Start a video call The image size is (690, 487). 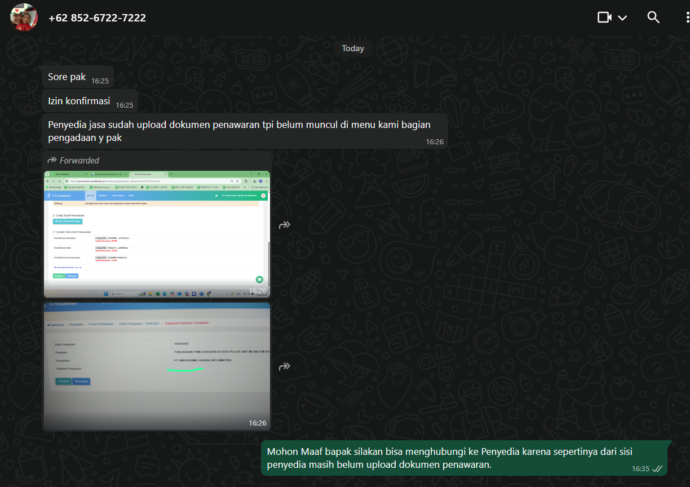click(x=604, y=17)
